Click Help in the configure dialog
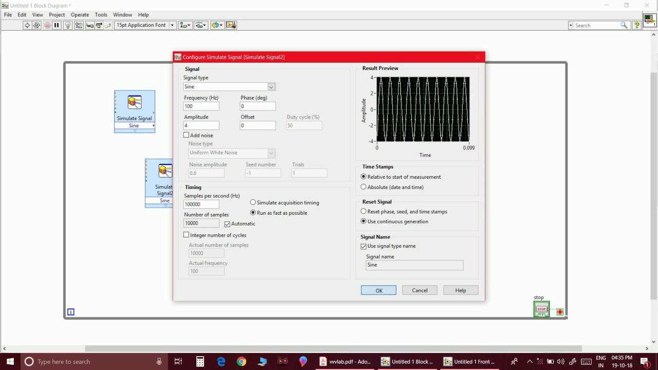Screen dimensions: 658x370 (x=461, y=290)
